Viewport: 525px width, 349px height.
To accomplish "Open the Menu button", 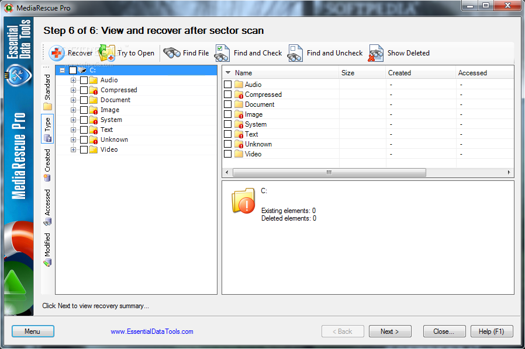I will pos(33,331).
